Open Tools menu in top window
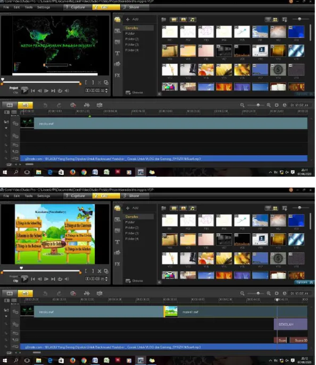 pyautogui.click(x=28, y=7)
